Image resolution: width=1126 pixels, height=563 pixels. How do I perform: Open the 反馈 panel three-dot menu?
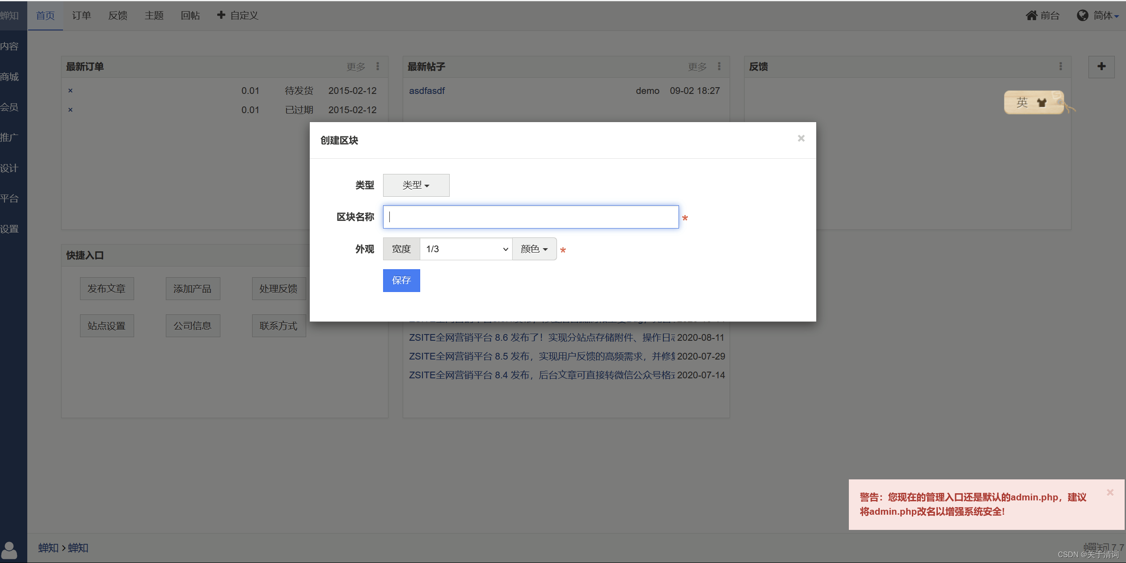click(x=1060, y=67)
